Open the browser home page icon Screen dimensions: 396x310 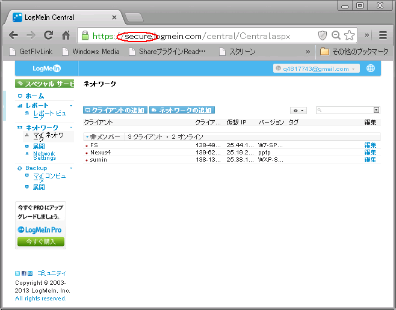click(x=66, y=35)
